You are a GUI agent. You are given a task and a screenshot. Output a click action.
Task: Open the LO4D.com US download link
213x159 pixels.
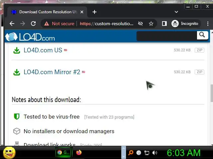click(43, 50)
